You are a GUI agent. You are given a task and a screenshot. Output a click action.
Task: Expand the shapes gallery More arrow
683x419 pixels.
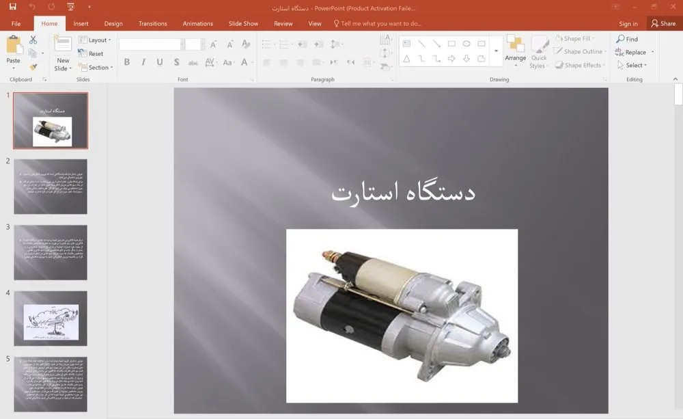[496, 51]
